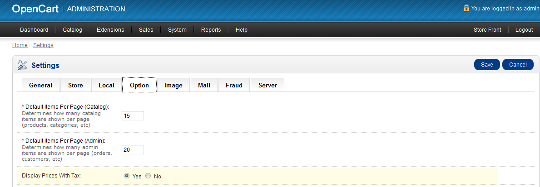The image size is (540, 187).
Task: Click the Home breadcrumb link
Action: pyautogui.click(x=20, y=45)
